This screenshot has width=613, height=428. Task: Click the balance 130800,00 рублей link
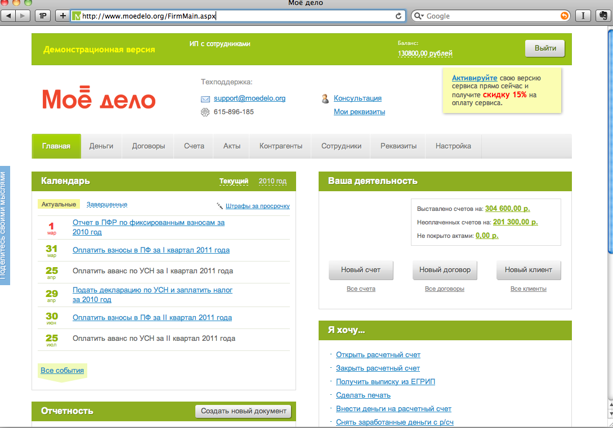pos(425,53)
